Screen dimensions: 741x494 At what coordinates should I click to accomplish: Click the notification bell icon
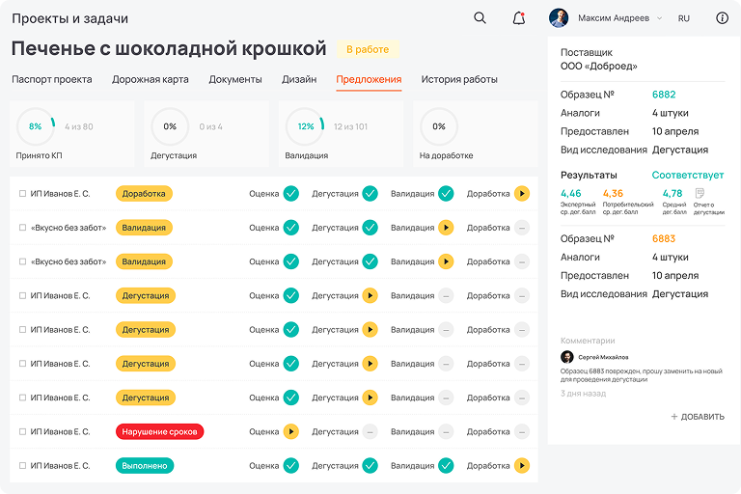519,18
